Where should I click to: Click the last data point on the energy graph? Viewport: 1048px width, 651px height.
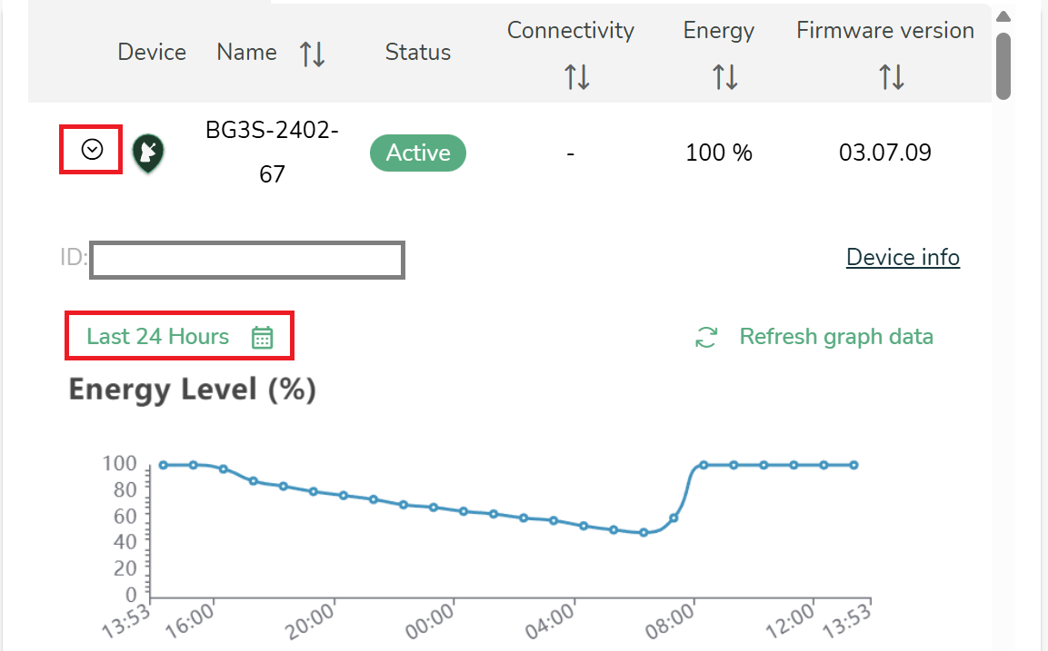(853, 465)
